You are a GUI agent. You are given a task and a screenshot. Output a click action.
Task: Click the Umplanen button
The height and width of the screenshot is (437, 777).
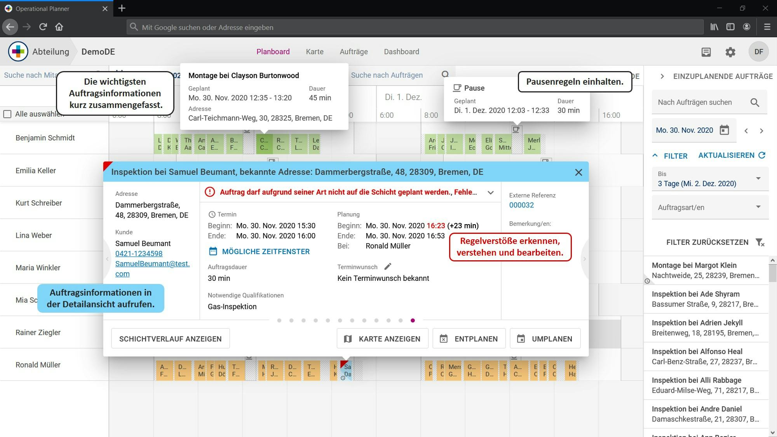point(545,339)
